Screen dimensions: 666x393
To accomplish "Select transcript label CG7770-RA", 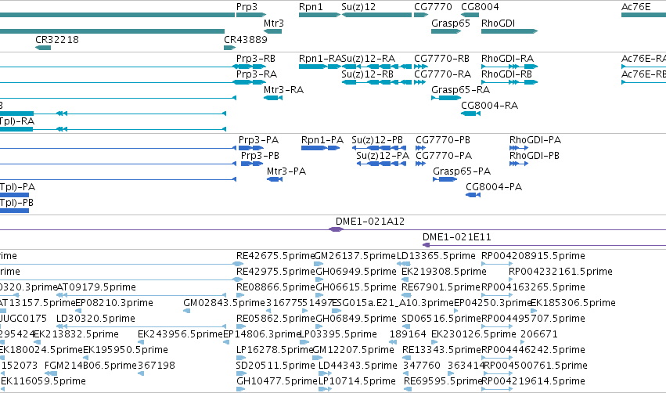I will [x=443, y=74].
